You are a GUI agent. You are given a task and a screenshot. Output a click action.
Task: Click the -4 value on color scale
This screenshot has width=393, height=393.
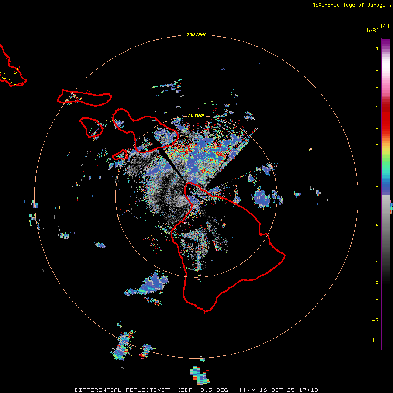(x=375, y=262)
